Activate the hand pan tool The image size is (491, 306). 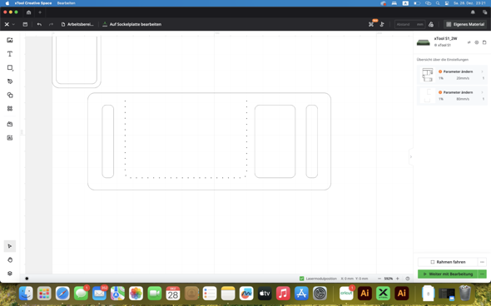[x=10, y=259]
